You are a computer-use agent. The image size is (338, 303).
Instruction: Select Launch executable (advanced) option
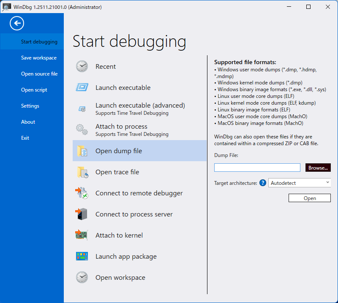point(140,108)
